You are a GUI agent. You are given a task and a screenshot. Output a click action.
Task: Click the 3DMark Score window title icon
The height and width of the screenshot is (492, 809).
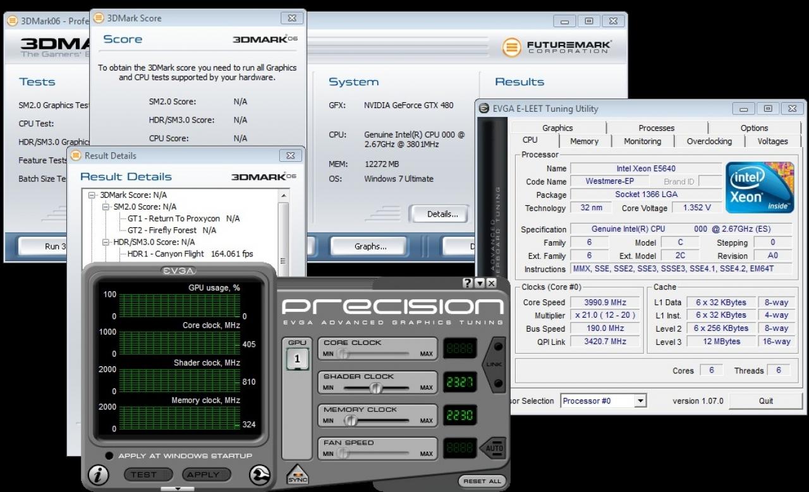point(100,18)
